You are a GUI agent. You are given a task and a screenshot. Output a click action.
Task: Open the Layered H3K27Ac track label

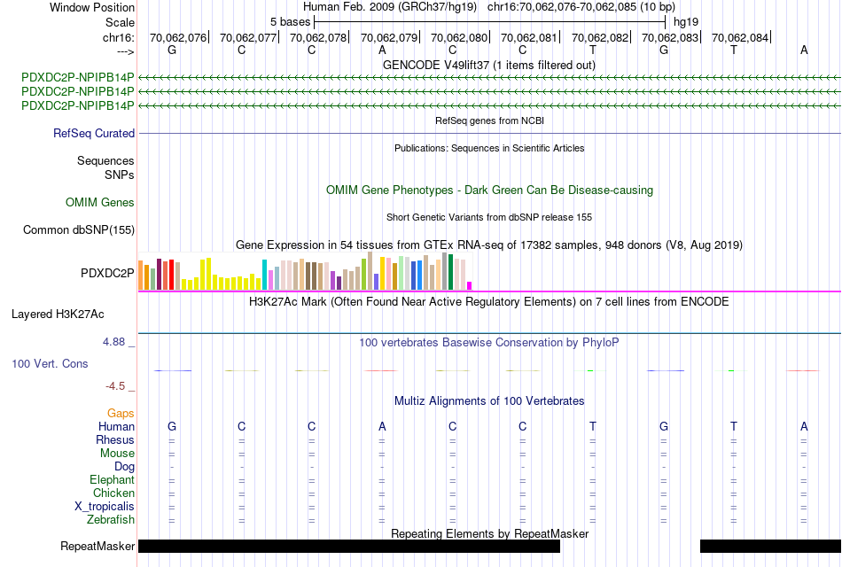(x=58, y=315)
